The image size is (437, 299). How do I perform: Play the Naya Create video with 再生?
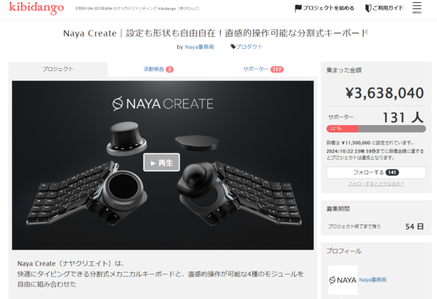tap(161, 162)
